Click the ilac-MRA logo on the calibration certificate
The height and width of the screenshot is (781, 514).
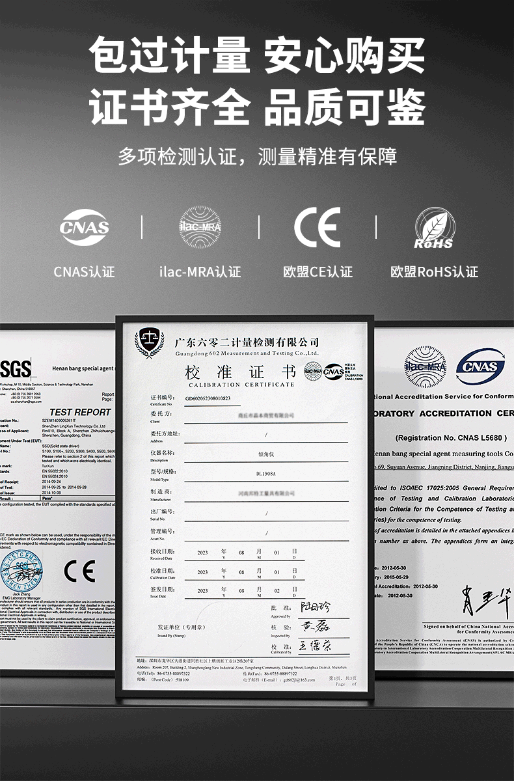click(x=312, y=371)
